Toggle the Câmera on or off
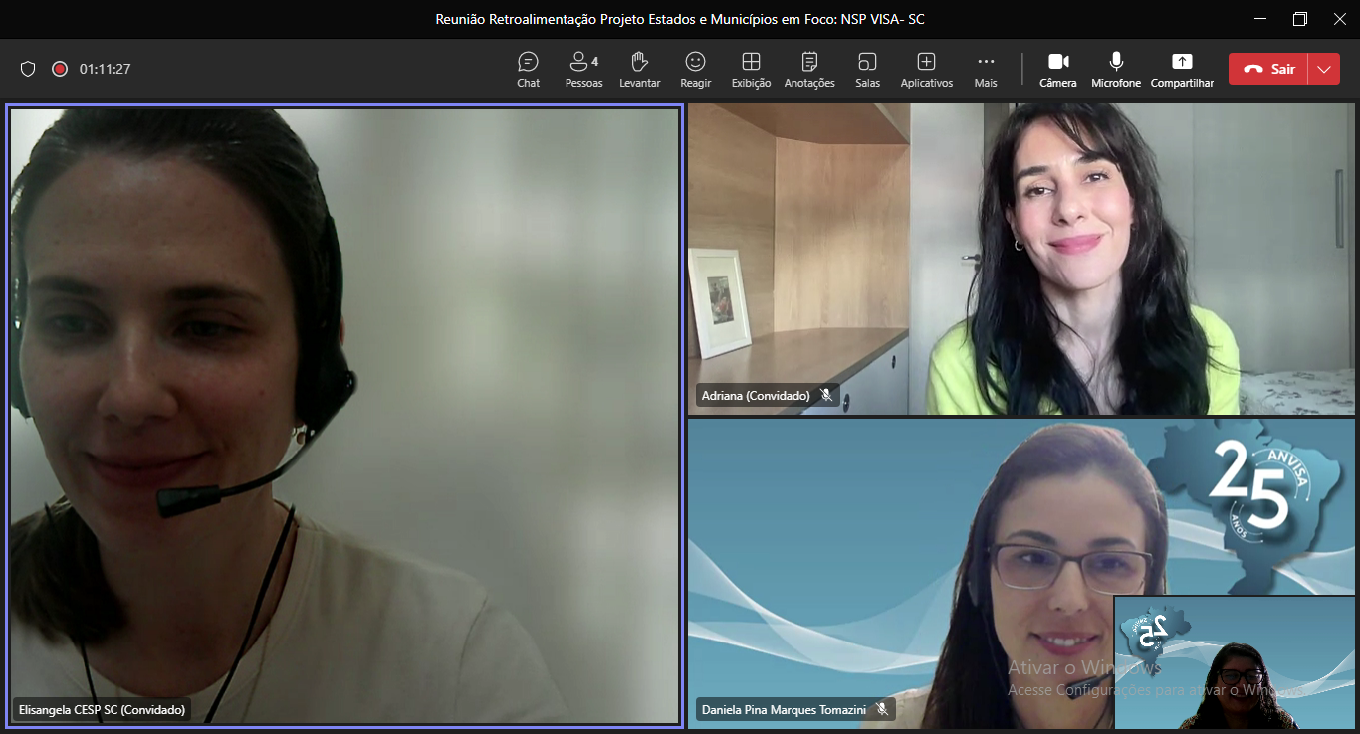Image resolution: width=1360 pixels, height=734 pixels. (x=1058, y=69)
